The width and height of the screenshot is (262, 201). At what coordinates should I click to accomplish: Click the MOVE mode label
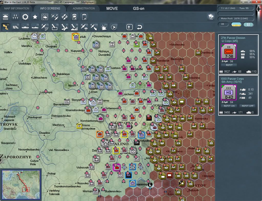pos(112,8)
